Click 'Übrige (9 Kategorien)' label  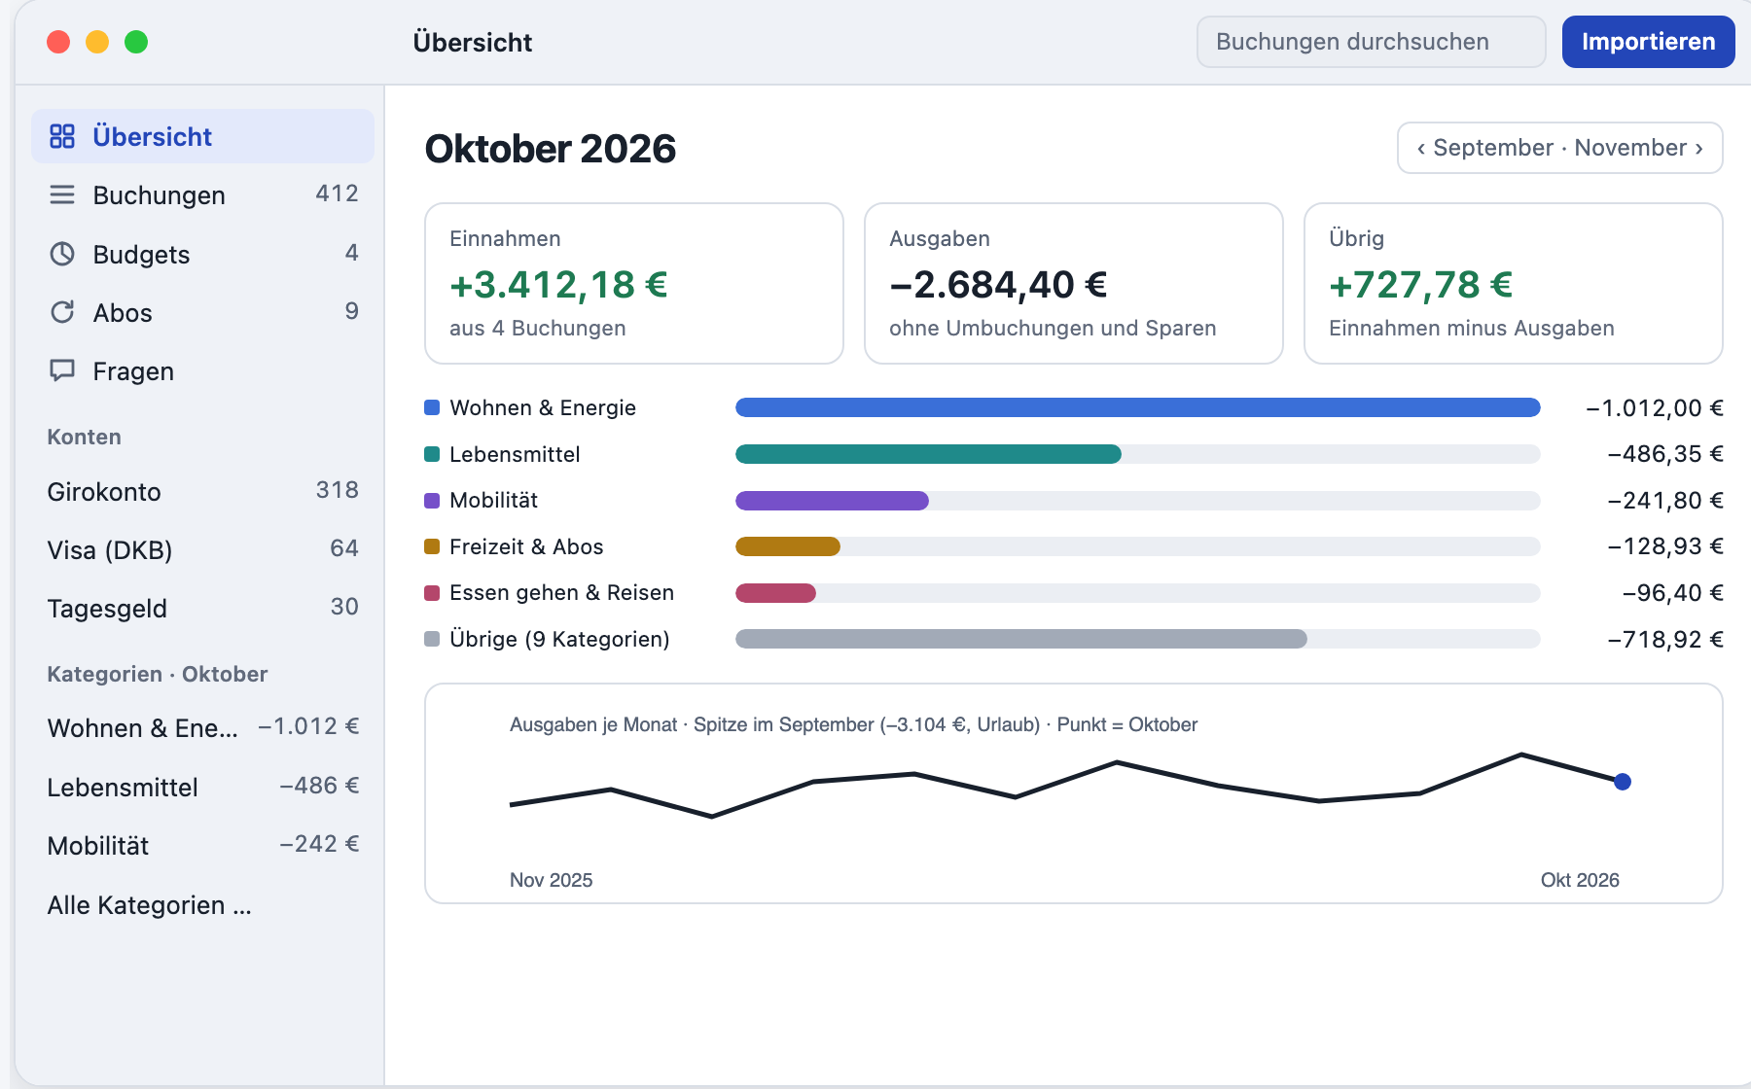pyautogui.click(x=559, y=639)
